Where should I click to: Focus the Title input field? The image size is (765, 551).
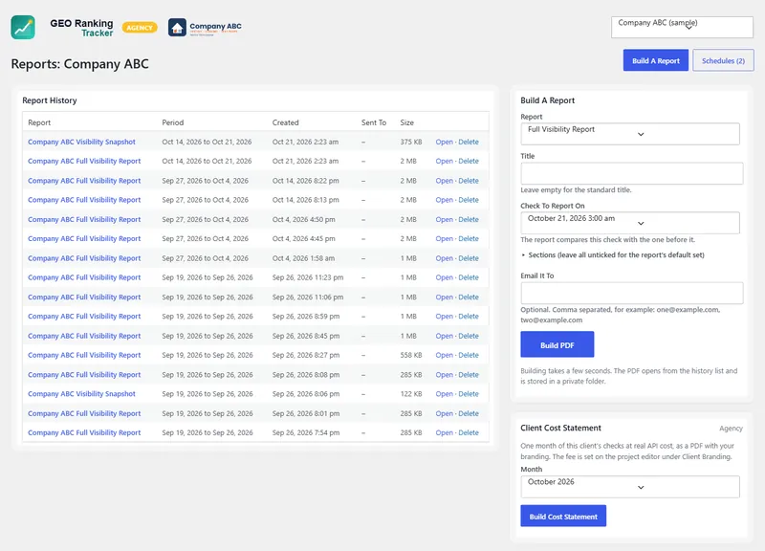pos(632,173)
